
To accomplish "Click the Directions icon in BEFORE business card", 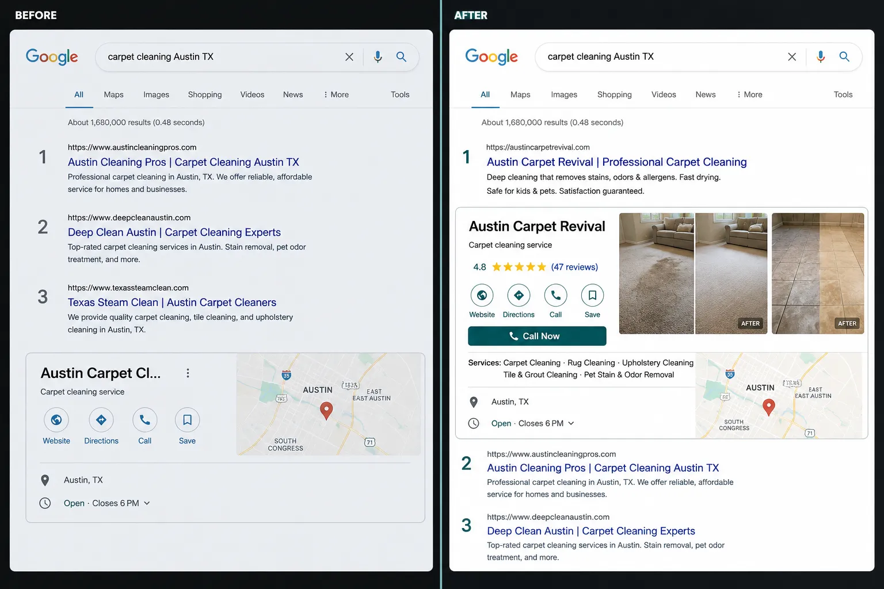I will click(x=101, y=420).
